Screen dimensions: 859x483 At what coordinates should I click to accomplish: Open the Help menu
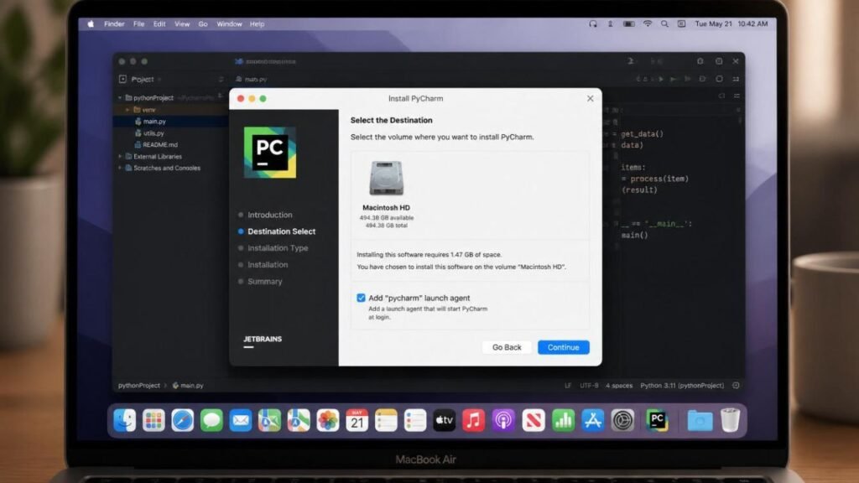257,24
